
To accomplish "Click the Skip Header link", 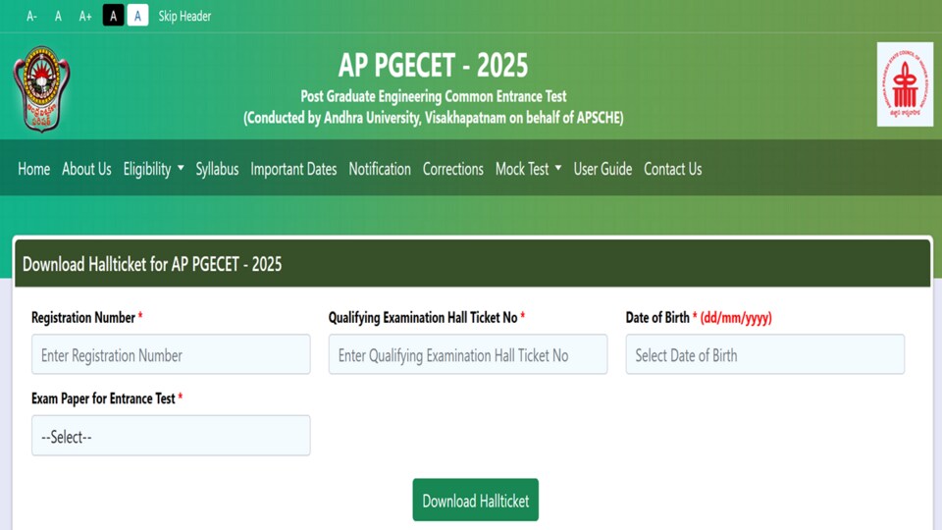I will (x=184, y=17).
